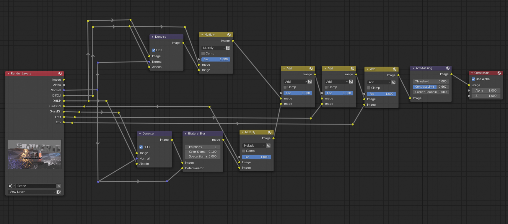Screen dimensions: 508x224
Task: Click the Threshold slider in Anti-Aliasing
Action: click(431, 81)
